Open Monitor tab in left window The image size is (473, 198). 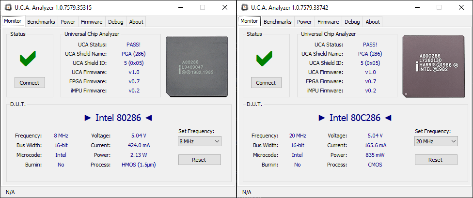tap(13, 21)
